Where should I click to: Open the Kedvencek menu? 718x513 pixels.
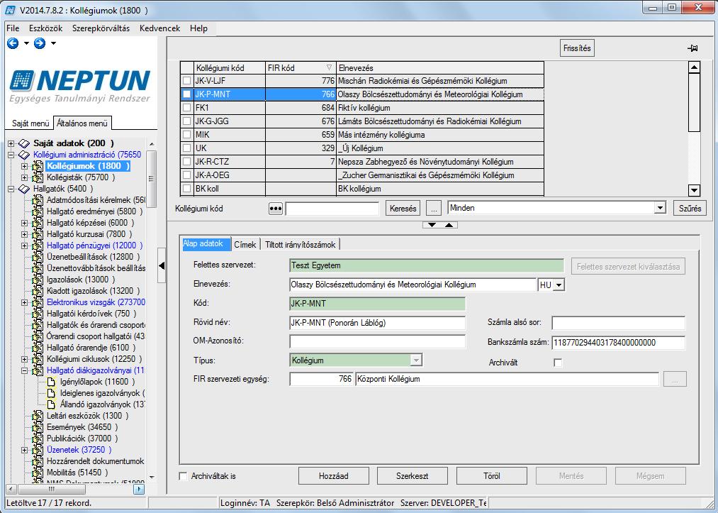click(159, 28)
